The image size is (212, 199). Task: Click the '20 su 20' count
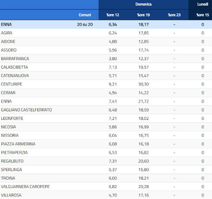click(85, 24)
